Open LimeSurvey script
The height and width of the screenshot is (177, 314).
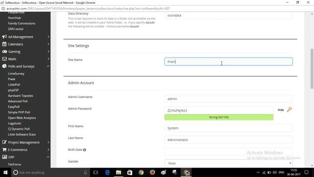tap(16, 74)
